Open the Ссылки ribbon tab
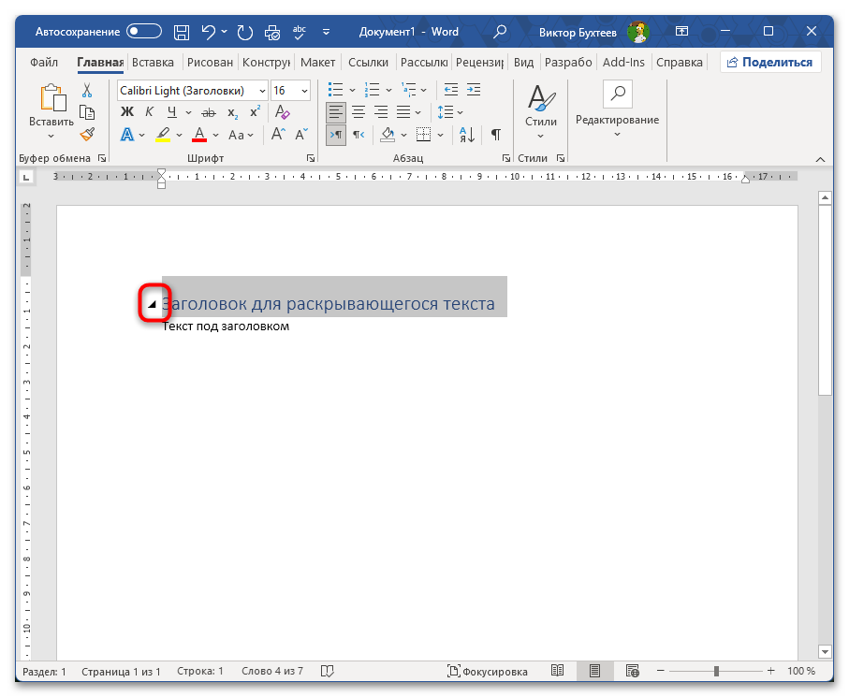Screen dimensions: 849x697 point(368,63)
